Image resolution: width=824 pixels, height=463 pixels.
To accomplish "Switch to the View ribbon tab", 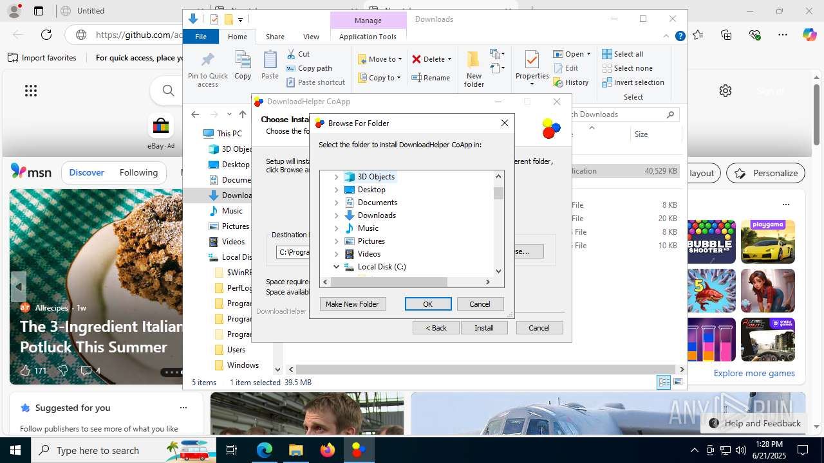I will [x=311, y=37].
